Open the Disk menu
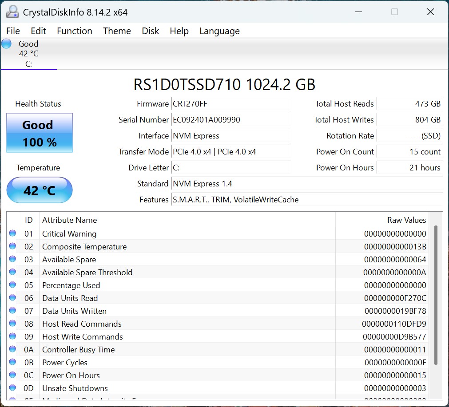The width and height of the screenshot is (449, 407). tap(150, 31)
